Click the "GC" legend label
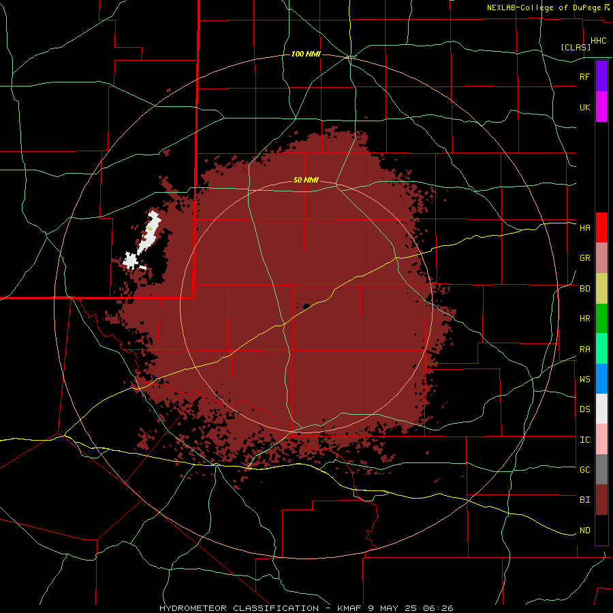 pos(584,470)
